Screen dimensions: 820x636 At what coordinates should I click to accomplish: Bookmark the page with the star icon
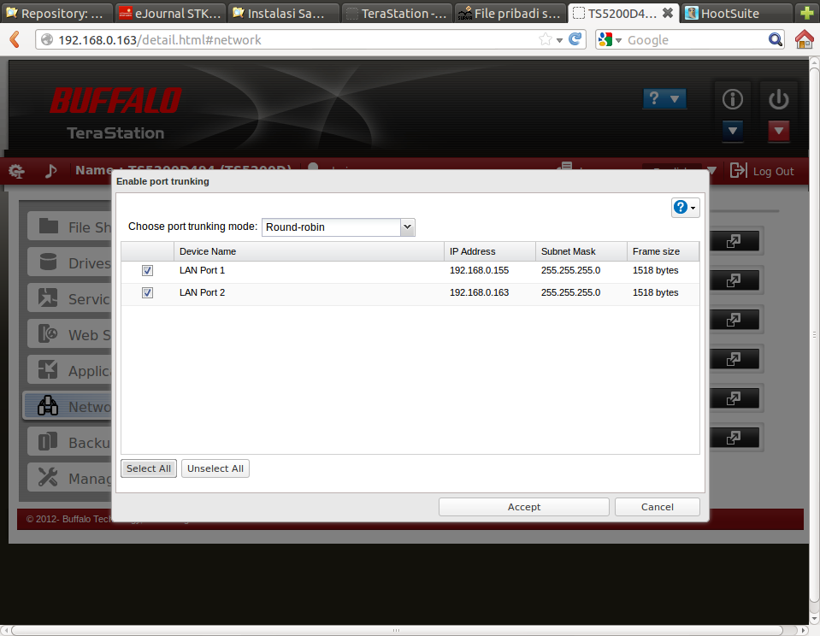(x=546, y=39)
